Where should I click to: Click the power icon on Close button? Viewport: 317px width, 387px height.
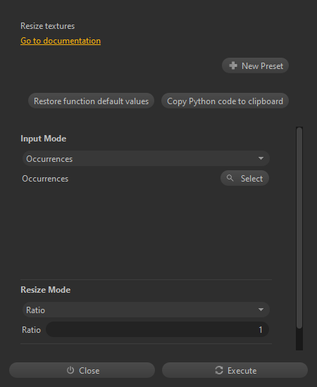click(x=70, y=370)
